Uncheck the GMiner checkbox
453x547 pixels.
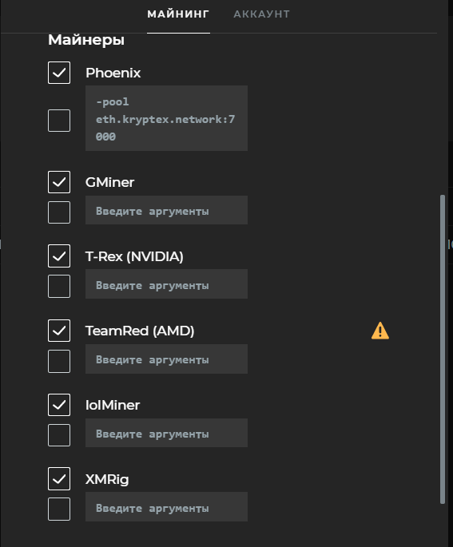pyautogui.click(x=59, y=182)
